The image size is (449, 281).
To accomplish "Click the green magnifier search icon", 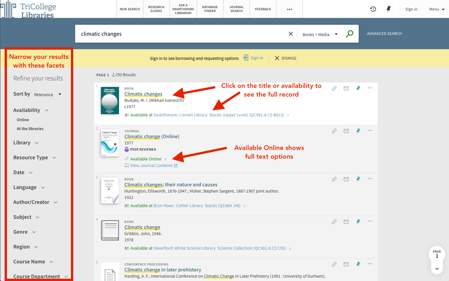I will 350,34.
